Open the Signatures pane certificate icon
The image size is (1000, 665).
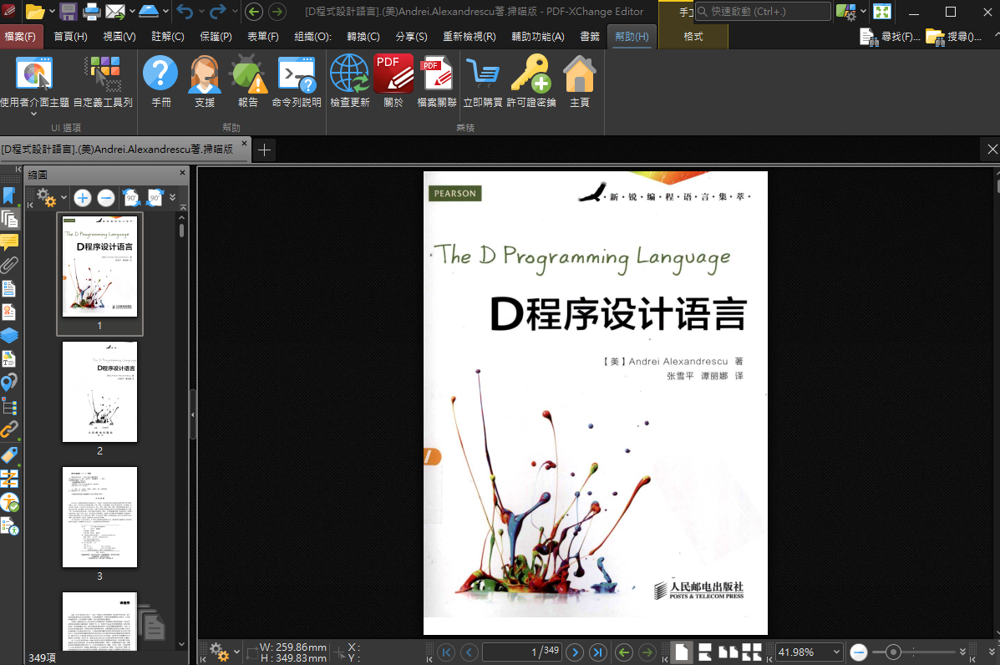pos(9,312)
